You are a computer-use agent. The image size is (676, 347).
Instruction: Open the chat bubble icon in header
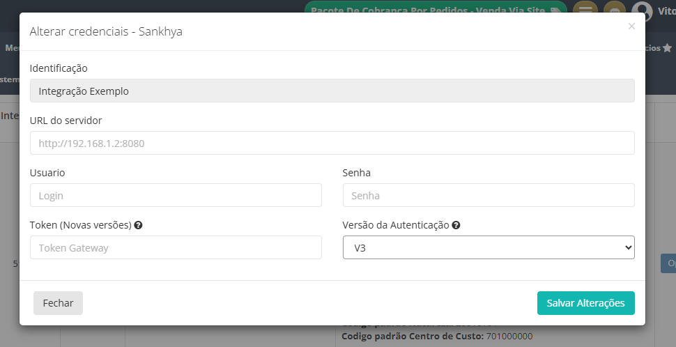[x=614, y=10]
